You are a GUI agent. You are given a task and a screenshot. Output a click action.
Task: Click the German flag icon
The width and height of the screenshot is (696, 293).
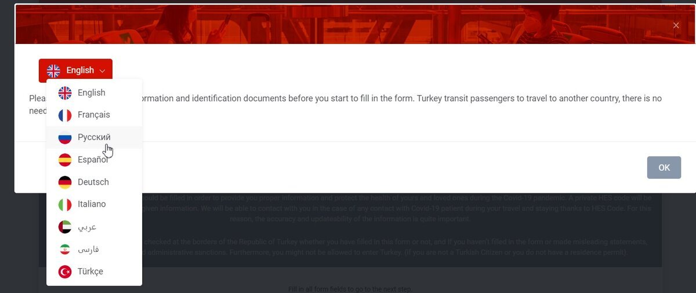pyautogui.click(x=65, y=182)
